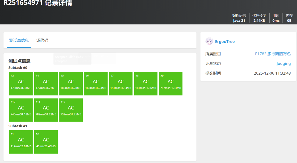297x163 pixels.
Task: Click test case #11 AC block
Action: point(46,110)
